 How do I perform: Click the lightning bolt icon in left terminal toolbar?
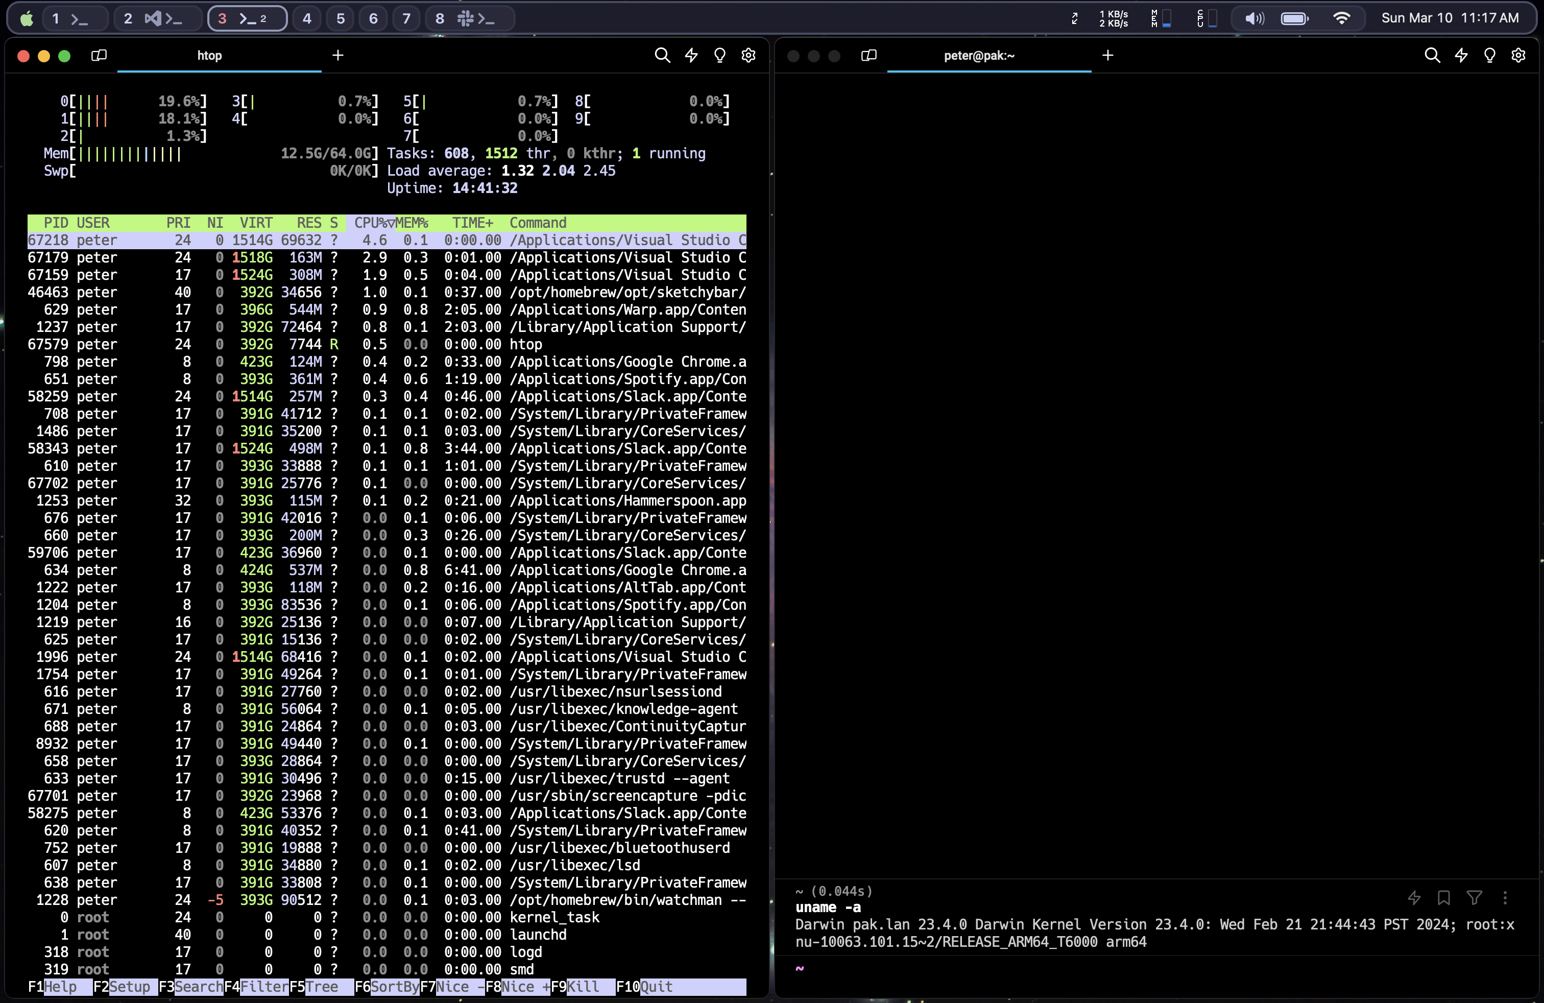691,56
